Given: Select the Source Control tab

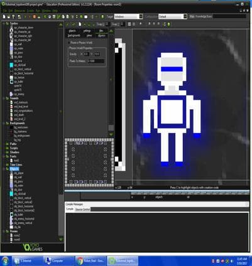Looking at the screenshot, I should pos(82,209).
